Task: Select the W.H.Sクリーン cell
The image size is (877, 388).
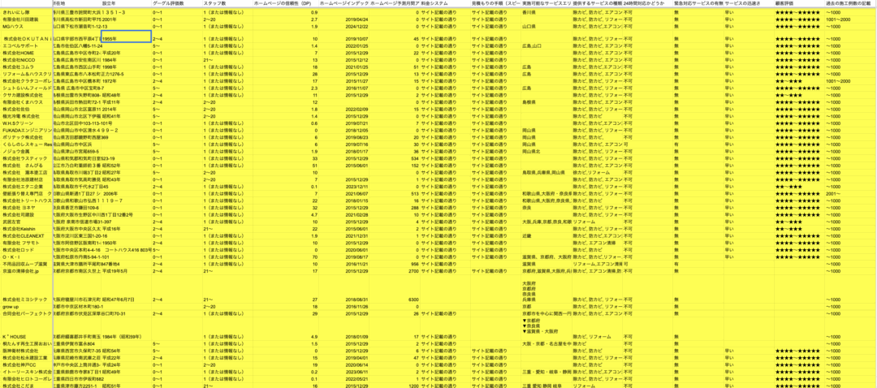Action: [x=26, y=123]
